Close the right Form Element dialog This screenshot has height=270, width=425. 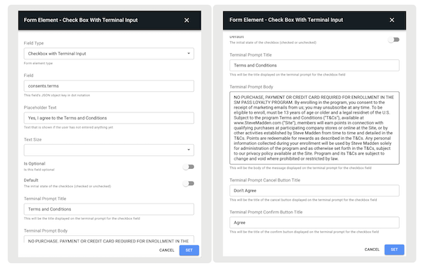pos(392,20)
